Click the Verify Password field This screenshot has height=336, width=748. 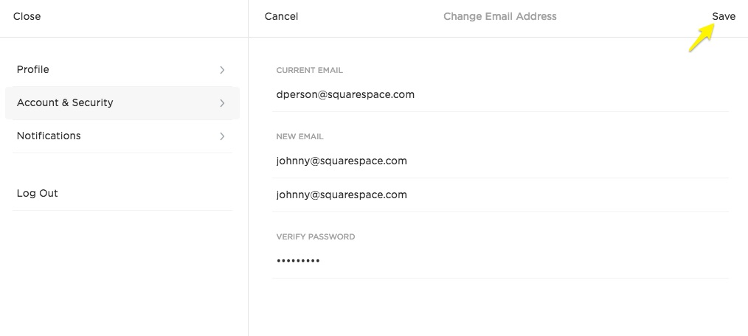pos(443,261)
